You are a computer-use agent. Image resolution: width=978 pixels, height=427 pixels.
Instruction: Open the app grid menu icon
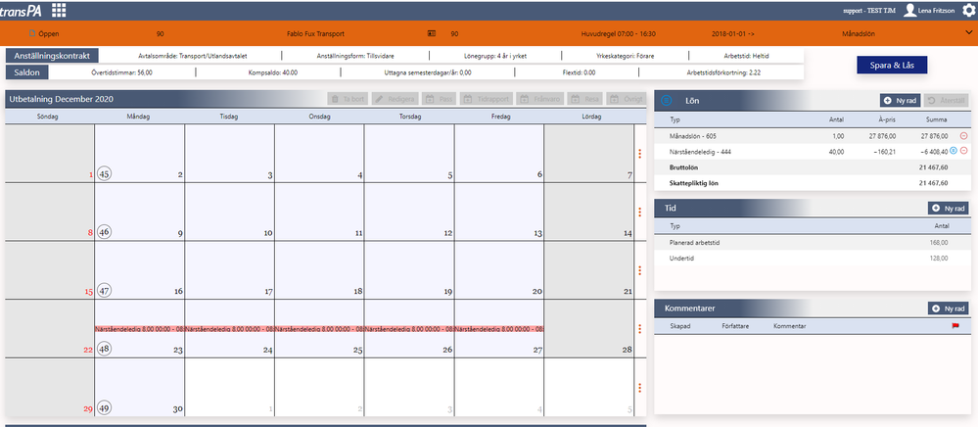[59, 10]
